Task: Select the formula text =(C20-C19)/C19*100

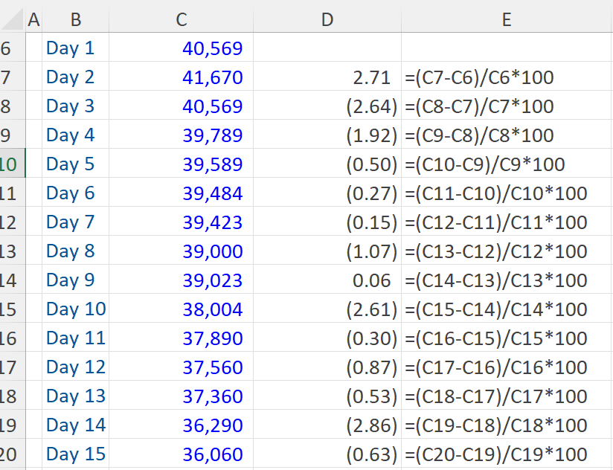Action: [x=495, y=454]
